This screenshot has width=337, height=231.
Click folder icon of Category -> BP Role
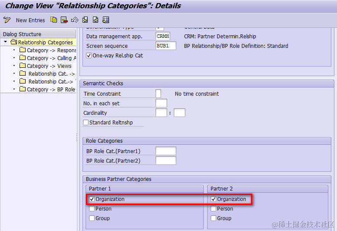point(22,89)
